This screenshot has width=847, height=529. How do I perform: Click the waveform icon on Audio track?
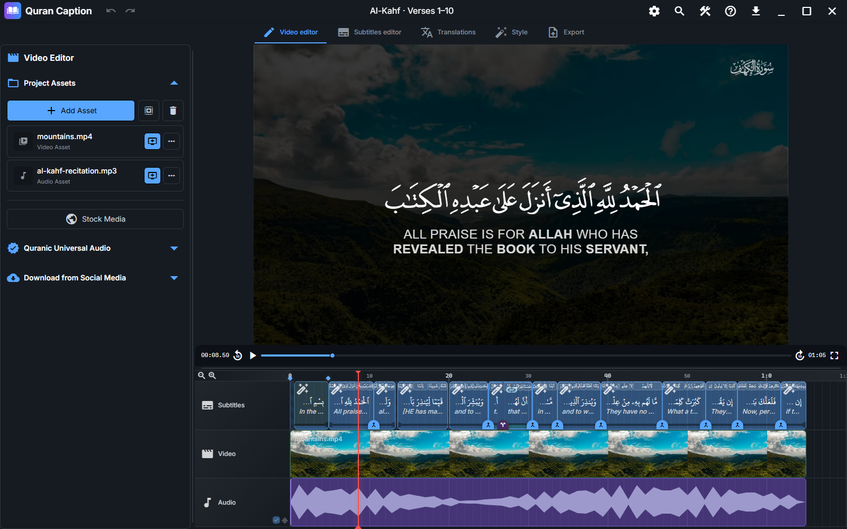[x=285, y=520]
